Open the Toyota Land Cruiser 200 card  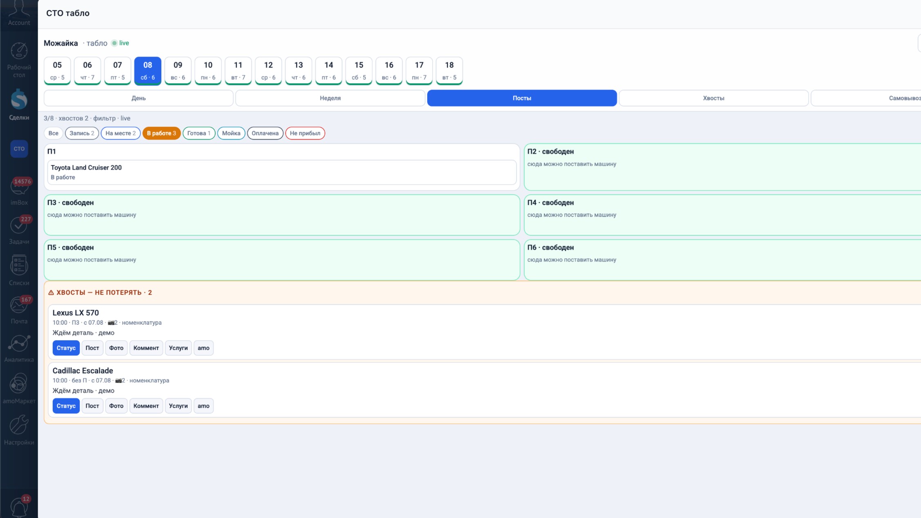(282, 172)
